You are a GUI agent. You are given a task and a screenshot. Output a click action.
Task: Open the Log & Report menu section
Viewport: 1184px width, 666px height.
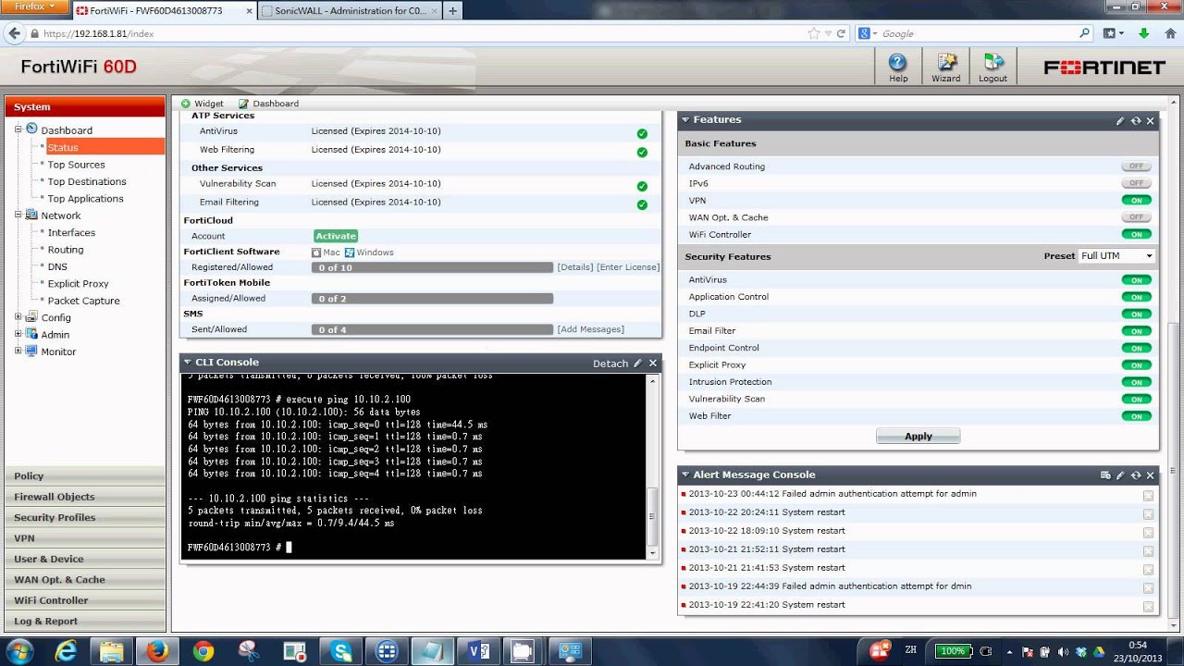(x=85, y=621)
